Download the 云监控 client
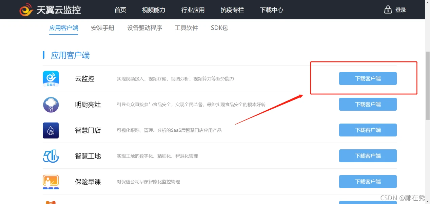Image resolution: width=430 pixels, height=204 pixels. (x=368, y=78)
